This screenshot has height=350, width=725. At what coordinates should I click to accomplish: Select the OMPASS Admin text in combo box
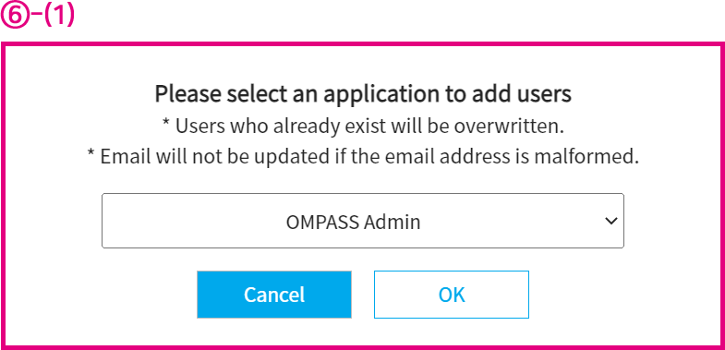point(353,222)
